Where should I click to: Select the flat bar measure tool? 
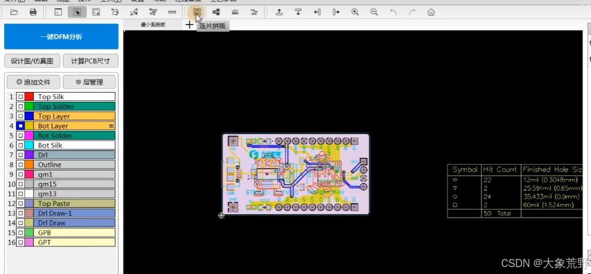(172, 12)
